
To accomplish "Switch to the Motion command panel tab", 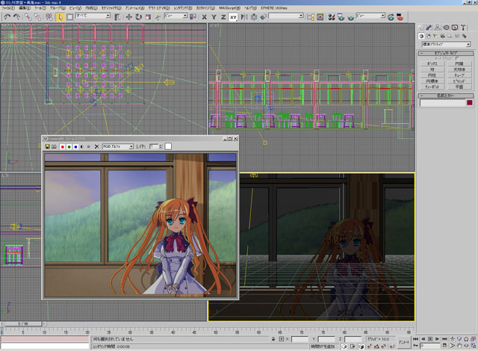I will coord(446,28).
